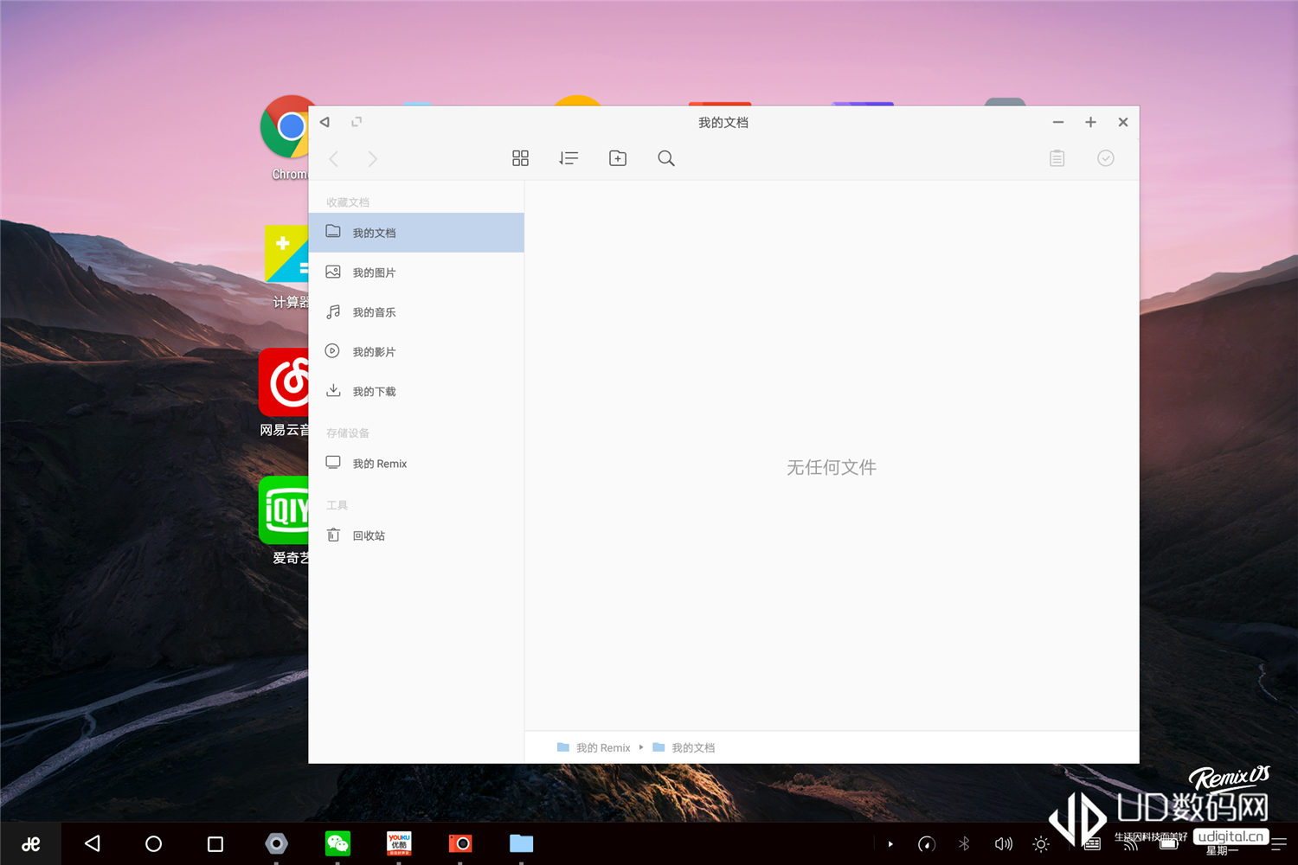Image resolution: width=1298 pixels, height=865 pixels.
Task: Open recent apps with the square button
Action: (215, 843)
